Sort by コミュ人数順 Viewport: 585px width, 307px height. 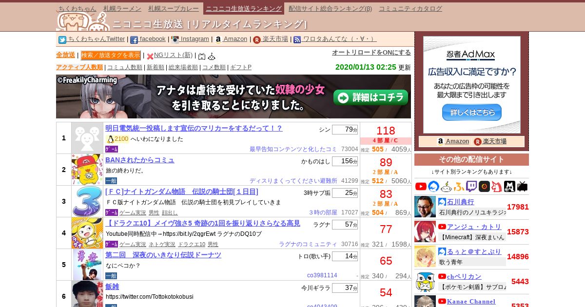tap(125, 67)
